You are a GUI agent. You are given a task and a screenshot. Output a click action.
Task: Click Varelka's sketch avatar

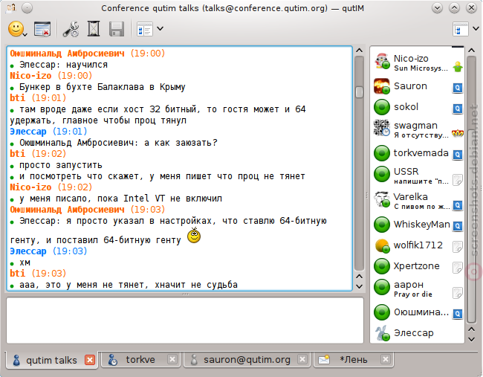click(x=382, y=199)
